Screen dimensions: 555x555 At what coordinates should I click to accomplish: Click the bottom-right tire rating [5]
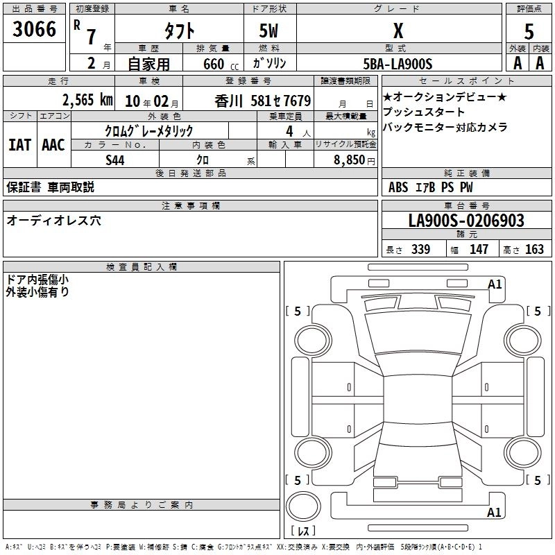click(x=538, y=480)
